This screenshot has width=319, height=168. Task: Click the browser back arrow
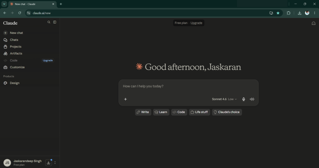pos(5,13)
